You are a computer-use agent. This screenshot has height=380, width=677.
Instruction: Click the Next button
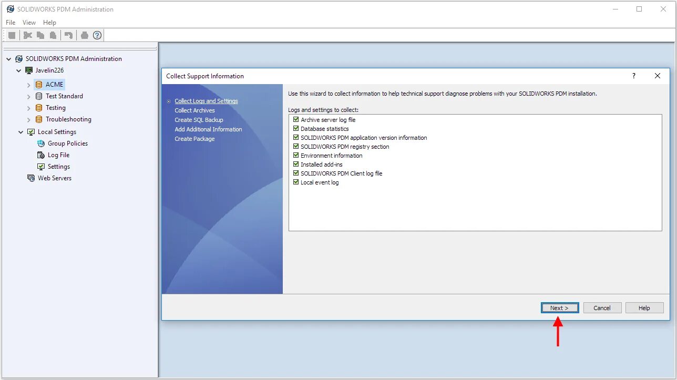[x=560, y=308]
